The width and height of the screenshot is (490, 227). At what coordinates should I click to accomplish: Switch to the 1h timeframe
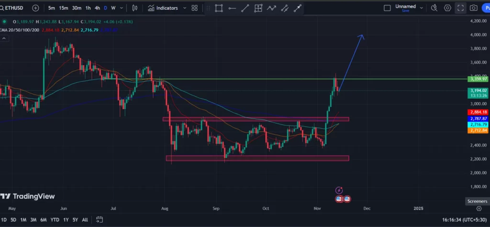(89, 8)
